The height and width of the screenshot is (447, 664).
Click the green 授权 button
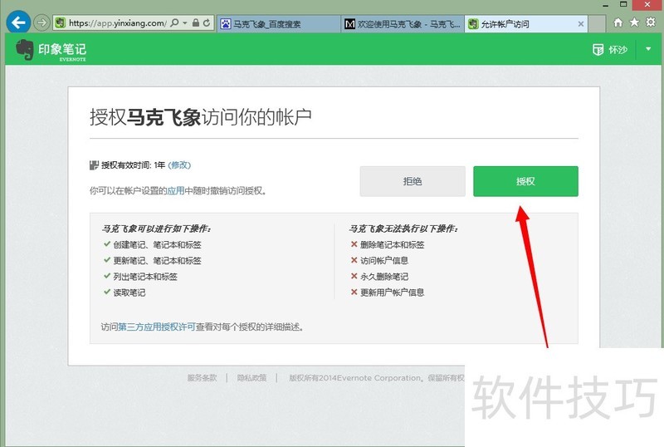[525, 181]
